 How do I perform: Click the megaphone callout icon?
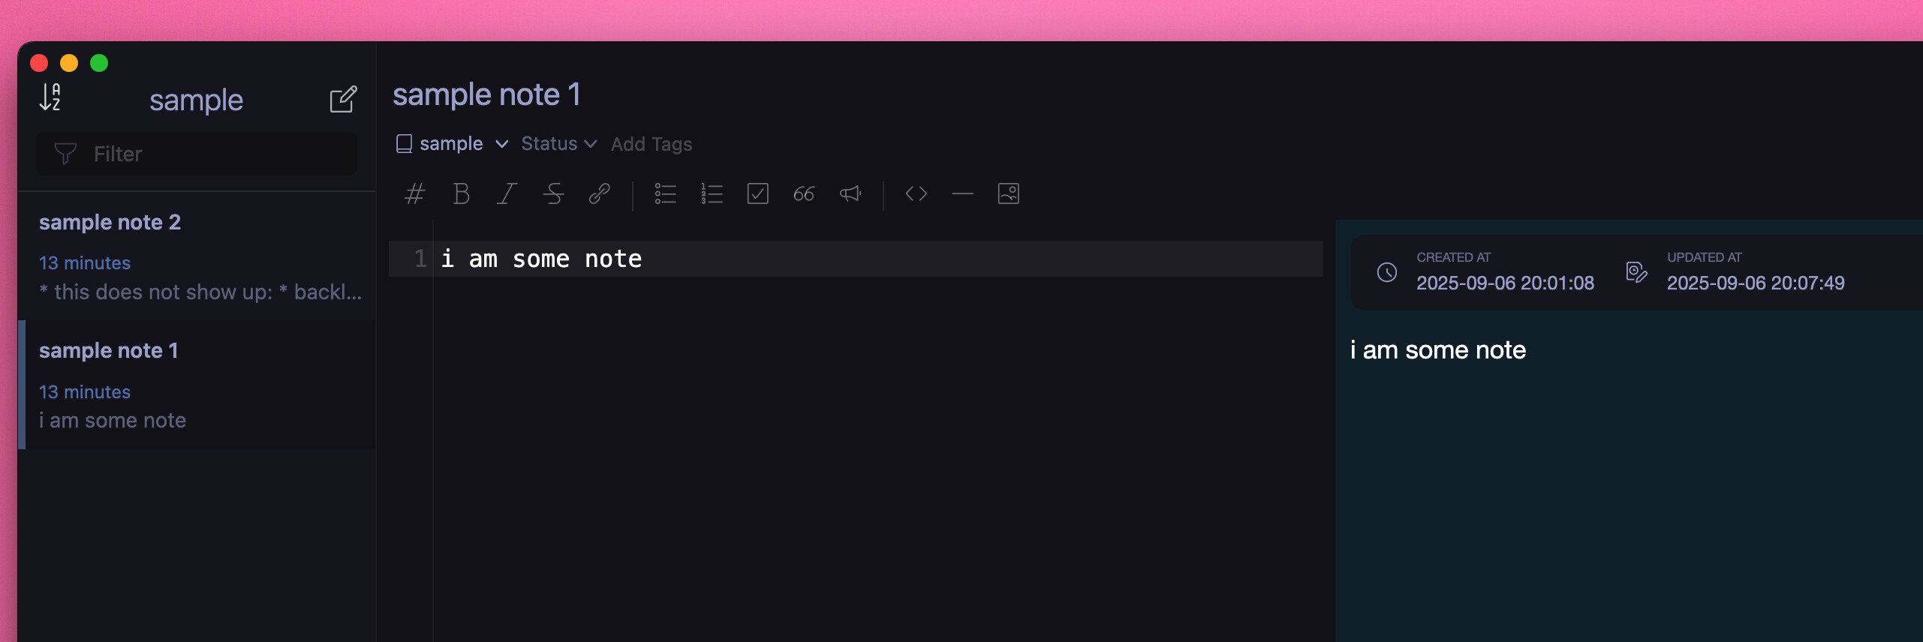[x=850, y=194]
